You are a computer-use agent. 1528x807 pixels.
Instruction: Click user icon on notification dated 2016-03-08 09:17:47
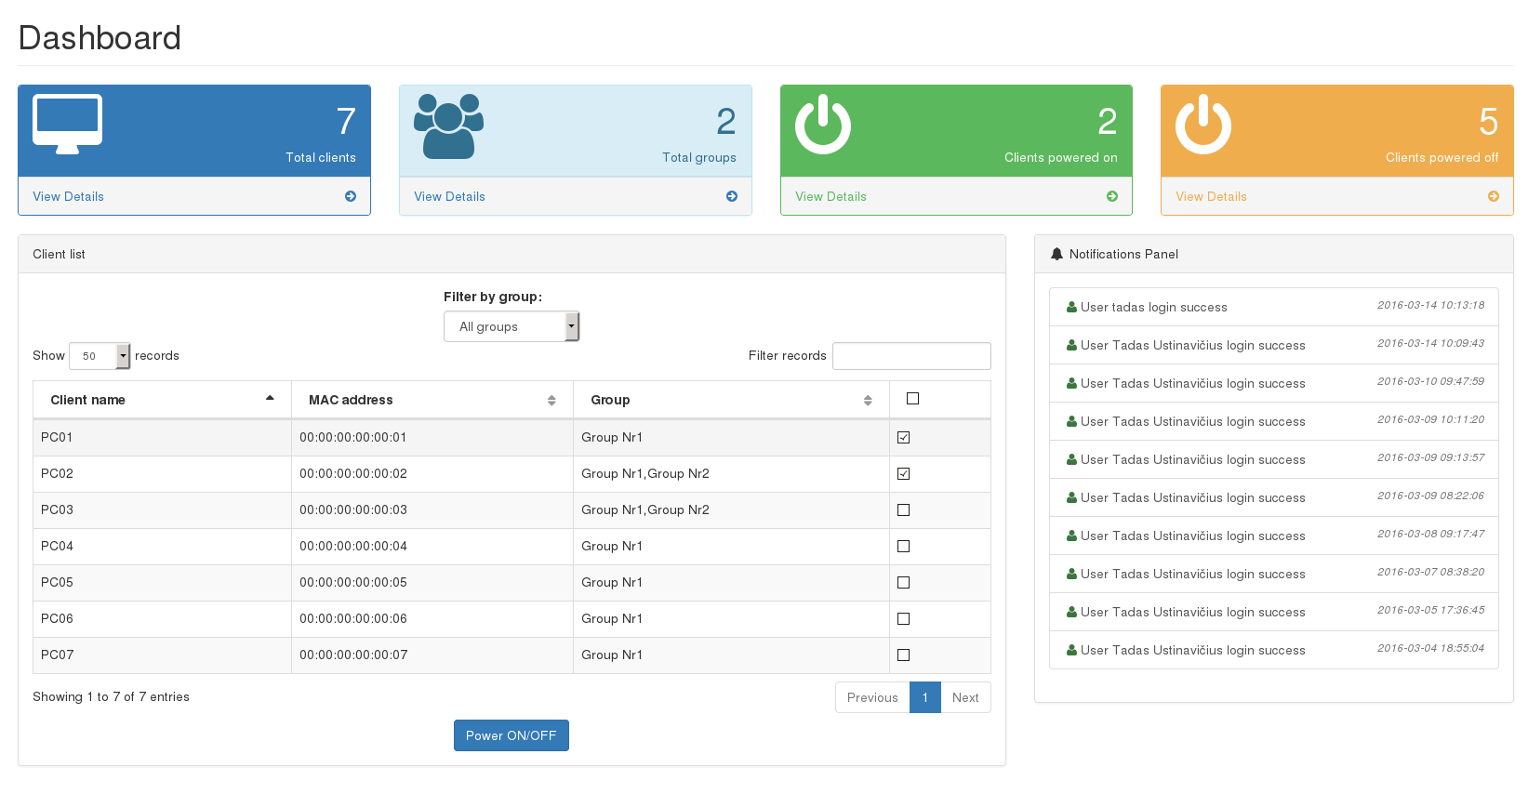(1071, 536)
